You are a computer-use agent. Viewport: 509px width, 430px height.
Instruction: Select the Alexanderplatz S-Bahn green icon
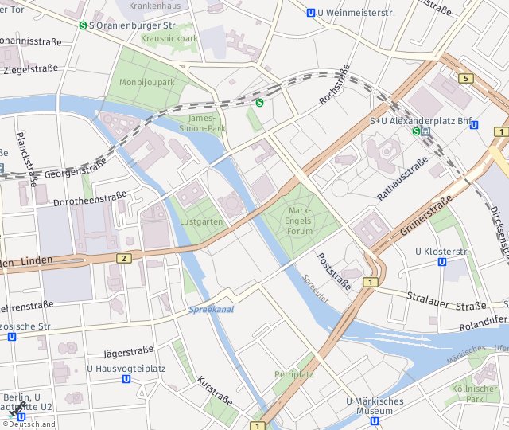click(x=416, y=131)
